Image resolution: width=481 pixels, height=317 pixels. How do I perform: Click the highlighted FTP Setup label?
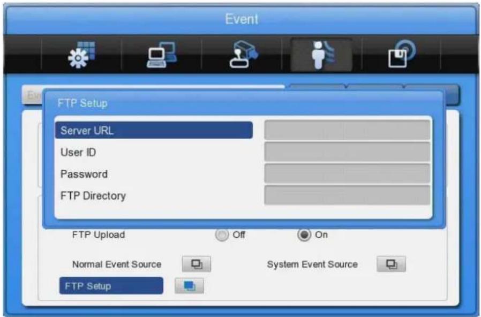(x=111, y=286)
